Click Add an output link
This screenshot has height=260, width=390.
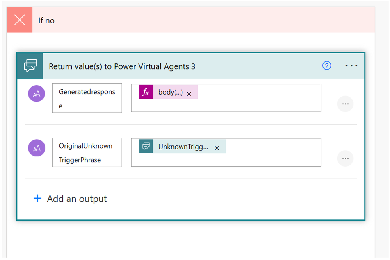click(x=77, y=199)
